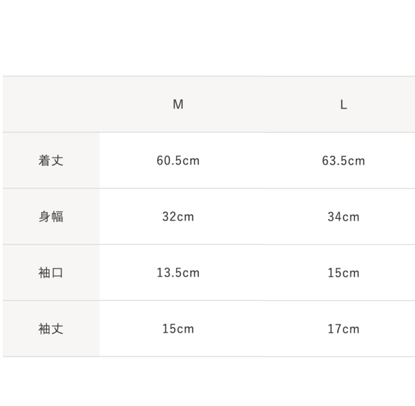415x406 pixels.
Task: Click the 32cm body width value
Action: (x=178, y=217)
